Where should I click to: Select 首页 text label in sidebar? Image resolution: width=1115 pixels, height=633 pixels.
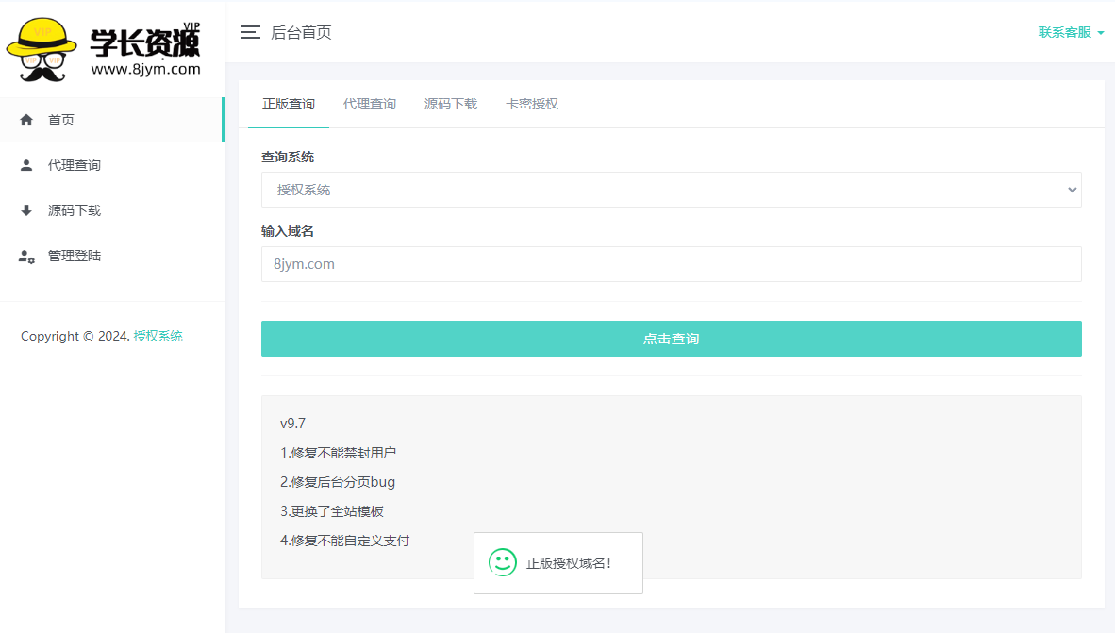coord(61,120)
